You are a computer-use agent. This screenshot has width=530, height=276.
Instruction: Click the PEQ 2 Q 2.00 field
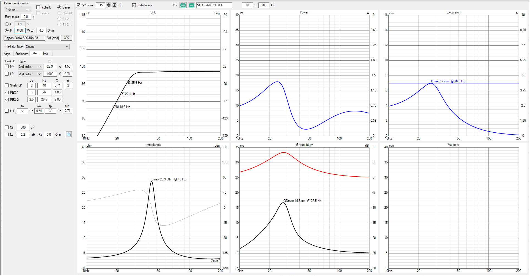pyautogui.click(x=57, y=99)
